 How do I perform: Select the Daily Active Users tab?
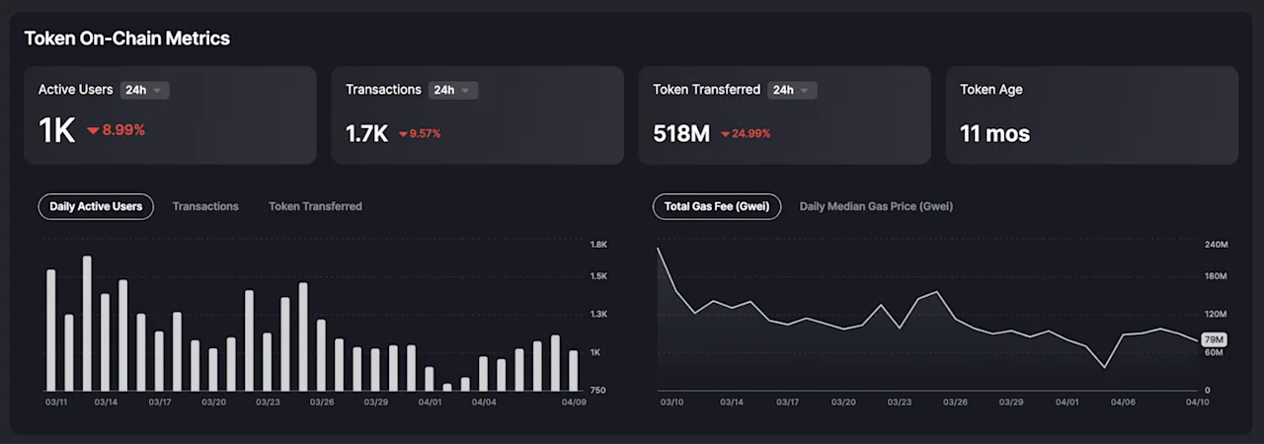[96, 206]
